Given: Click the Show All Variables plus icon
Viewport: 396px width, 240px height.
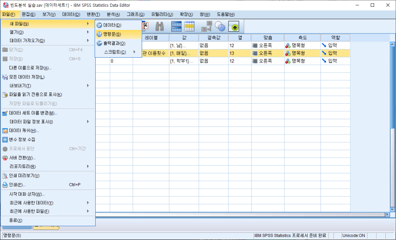Looking at the screenshot, I should pyautogui.click(x=234, y=26).
